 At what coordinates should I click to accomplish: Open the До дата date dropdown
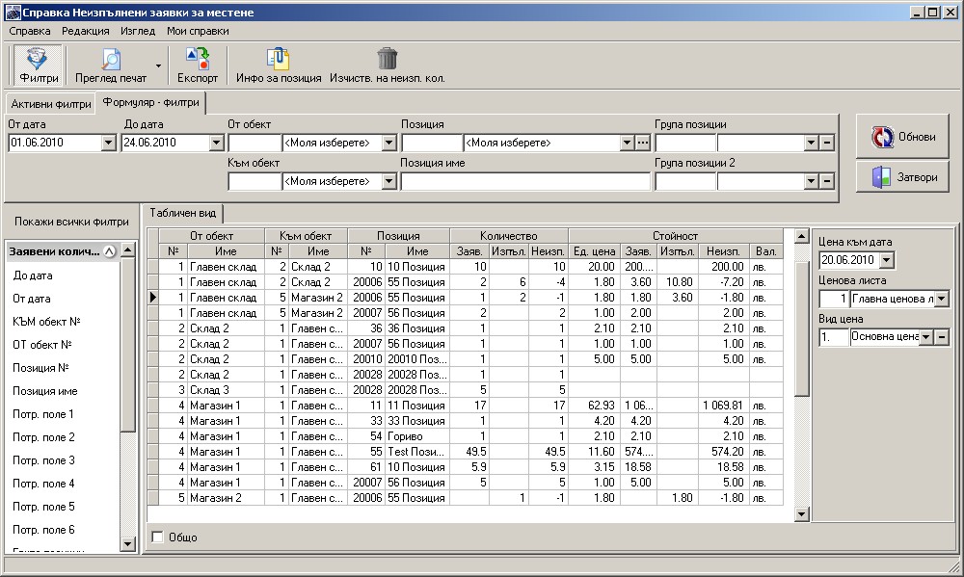(216, 143)
